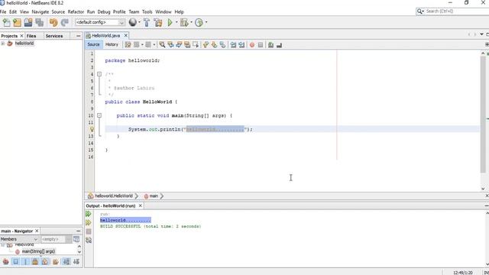Open Project with the toolbar icon
The width and height of the screenshot is (489, 275).
28,22
